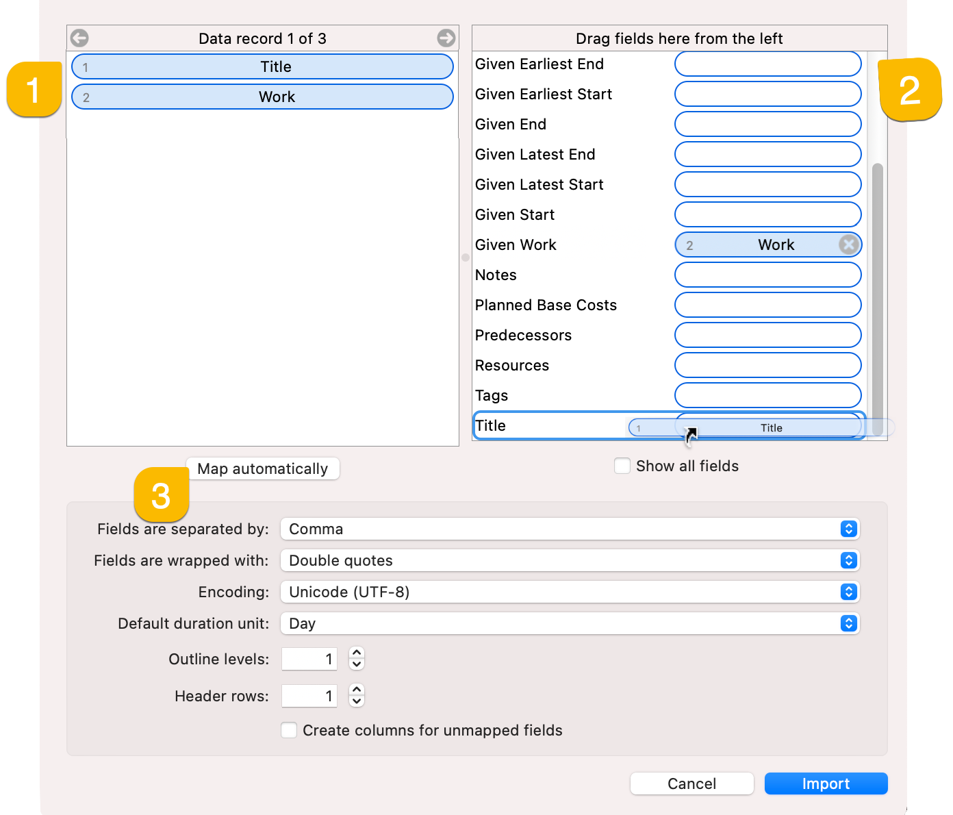Remove the Work field mapping via its X icon
This screenshot has width=953, height=815.
coord(848,244)
